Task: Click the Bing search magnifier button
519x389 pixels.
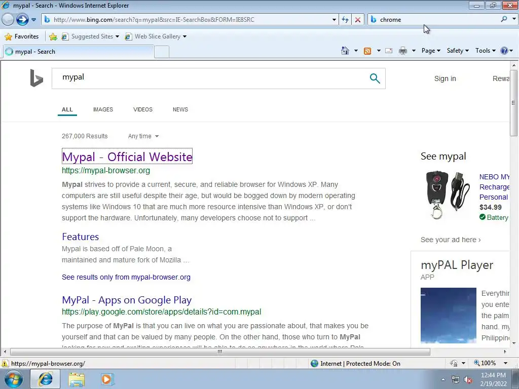Action: click(375, 79)
